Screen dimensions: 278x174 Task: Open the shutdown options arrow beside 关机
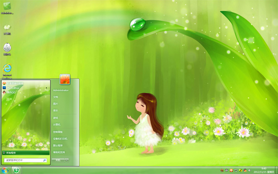(x=67, y=160)
